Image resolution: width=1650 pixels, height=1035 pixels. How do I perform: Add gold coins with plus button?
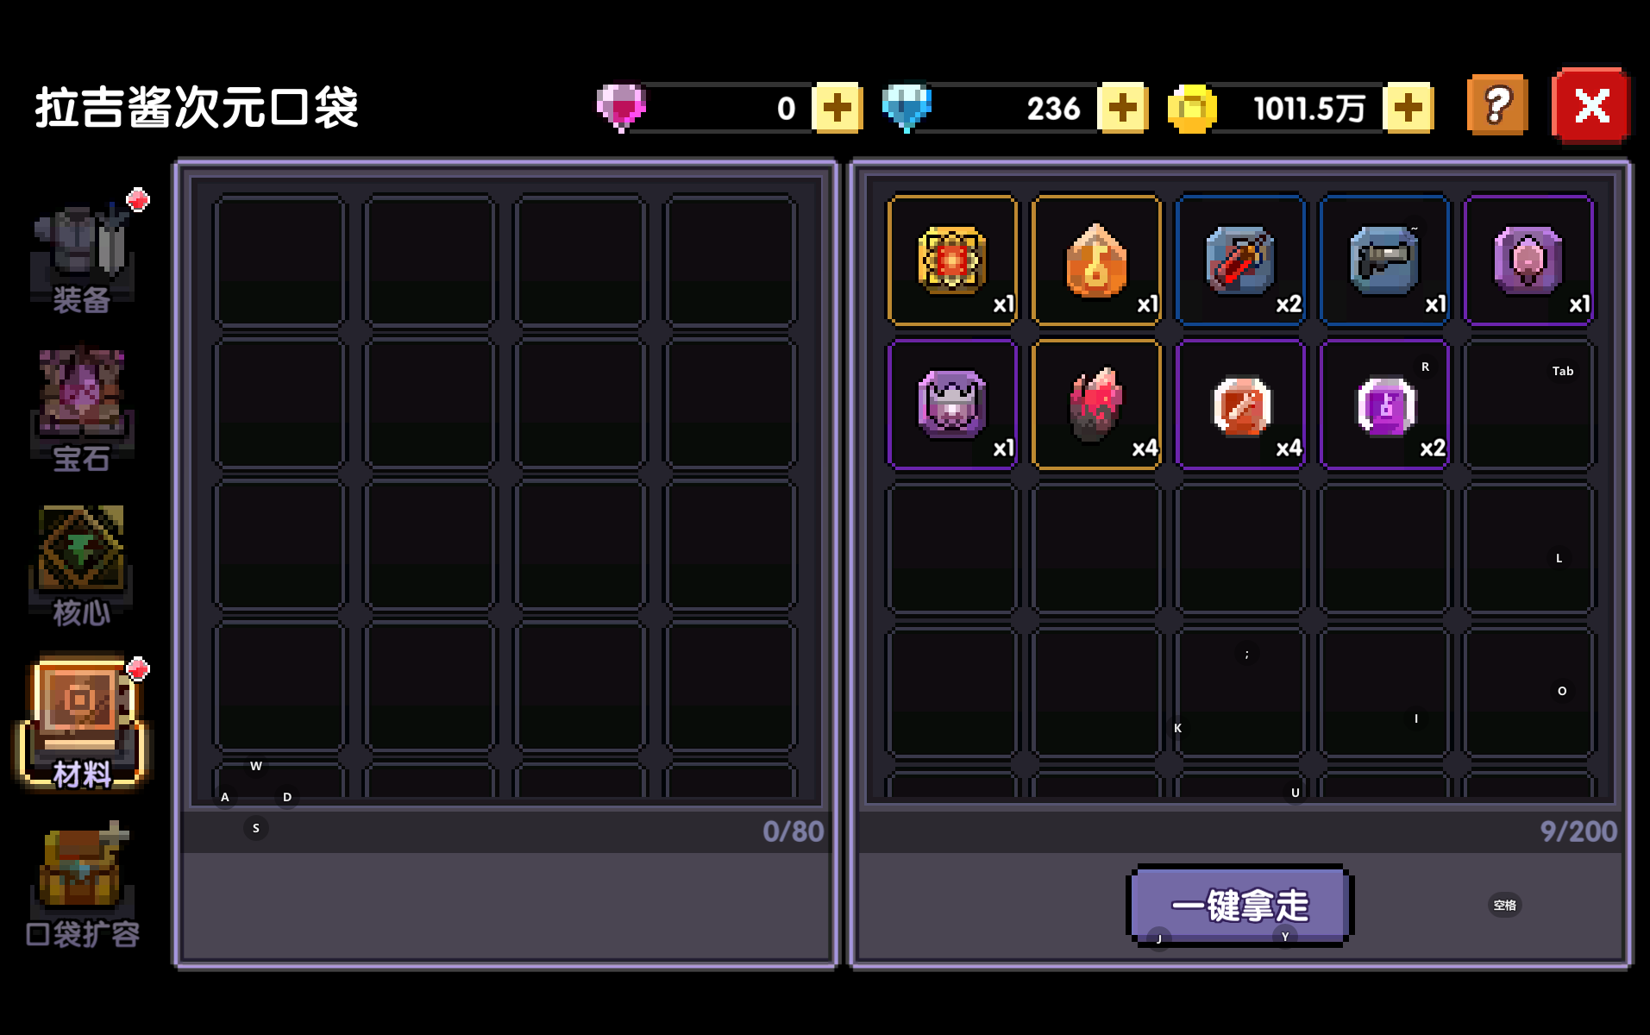click(x=1408, y=108)
